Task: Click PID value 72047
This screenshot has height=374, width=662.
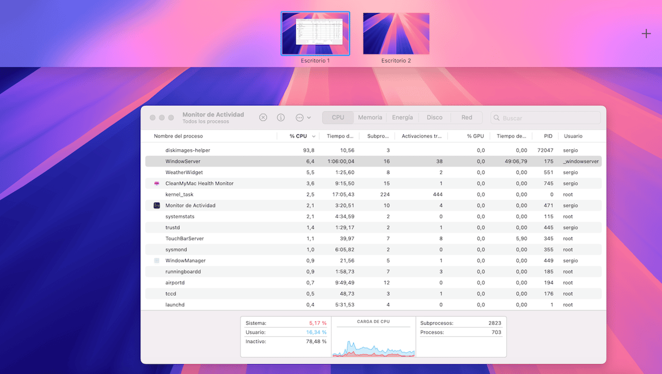Action: click(x=545, y=150)
